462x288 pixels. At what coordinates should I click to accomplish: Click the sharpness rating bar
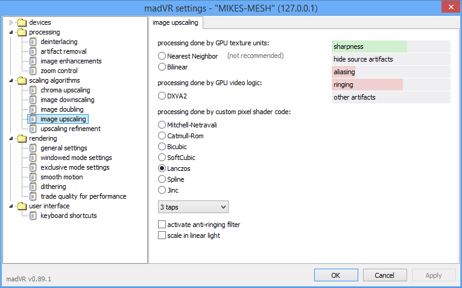click(x=391, y=46)
